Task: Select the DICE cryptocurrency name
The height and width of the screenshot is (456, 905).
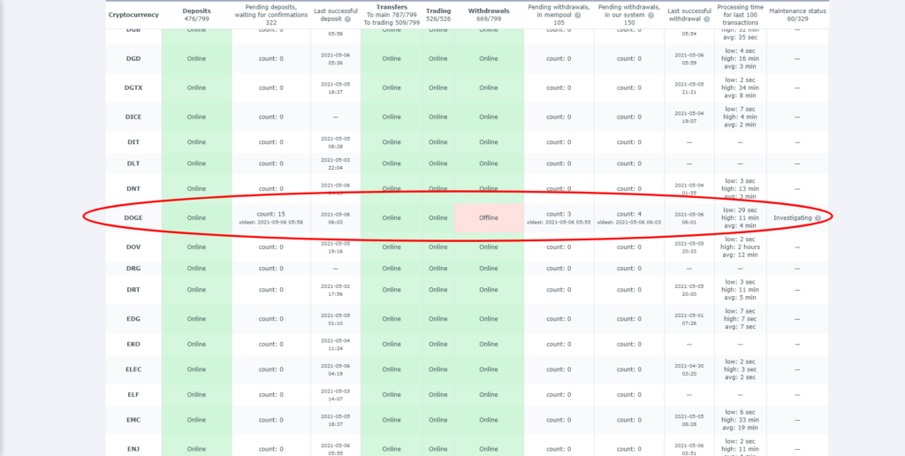Action: [x=133, y=118]
